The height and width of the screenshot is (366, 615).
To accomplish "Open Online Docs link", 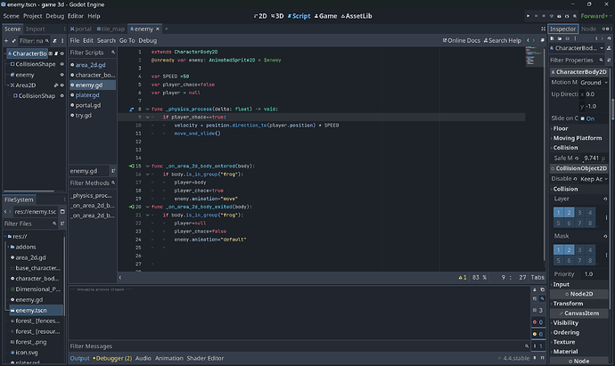I will pyautogui.click(x=462, y=40).
